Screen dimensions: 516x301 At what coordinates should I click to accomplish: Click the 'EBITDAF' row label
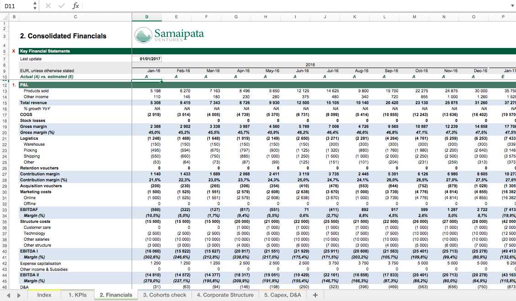pyautogui.click(x=29, y=210)
